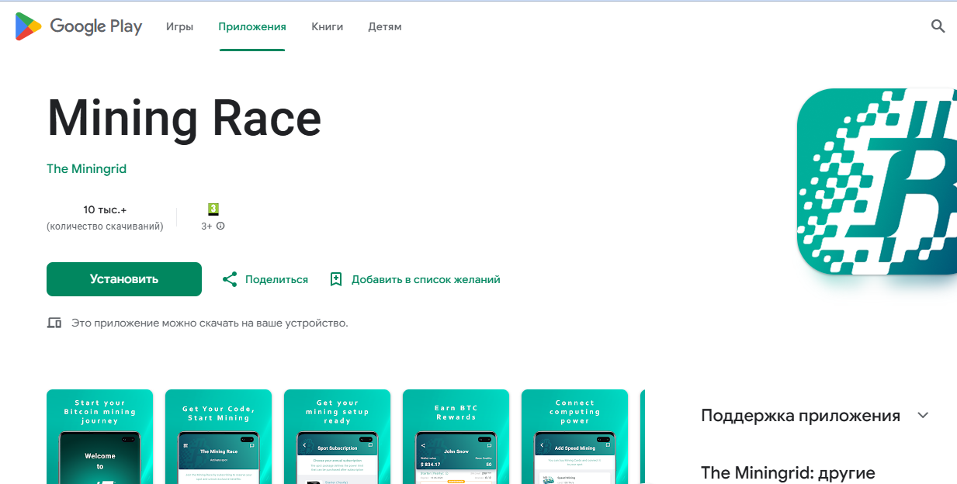This screenshot has height=484, width=957.
Task: Click the share icon beside Поделиться
Action: pyautogui.click(x=230, y=279)
